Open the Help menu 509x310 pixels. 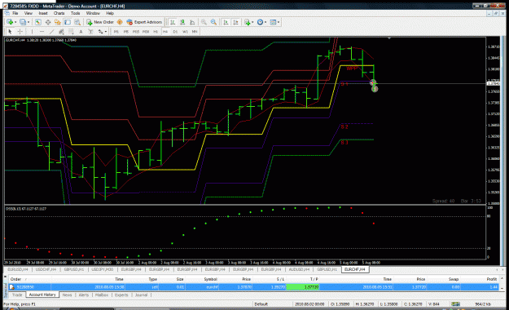pyautogui.click(x=110, y=13)
